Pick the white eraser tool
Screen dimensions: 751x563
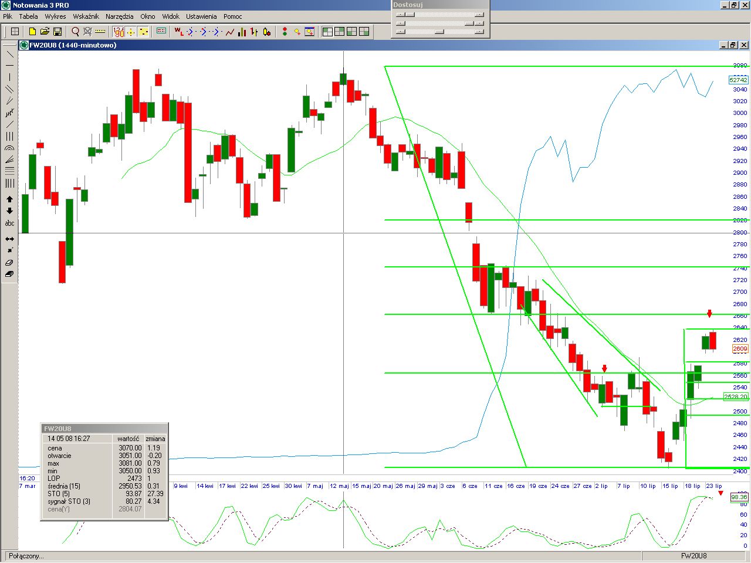(x=9, y=262)
